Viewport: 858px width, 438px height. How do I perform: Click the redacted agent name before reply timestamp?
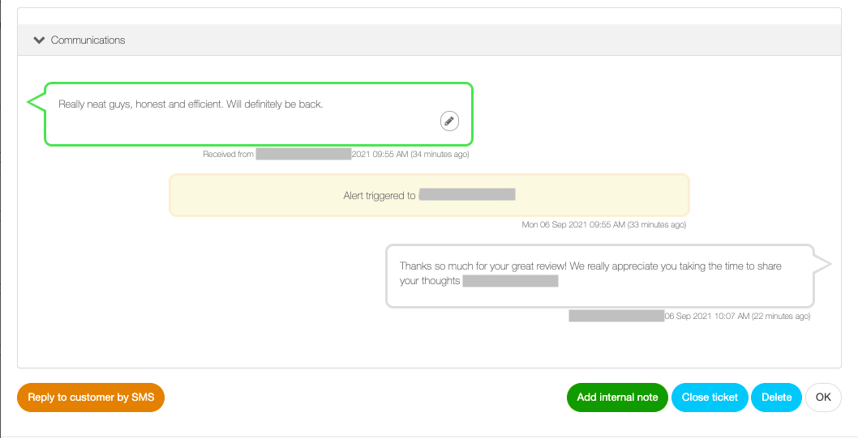616,315
